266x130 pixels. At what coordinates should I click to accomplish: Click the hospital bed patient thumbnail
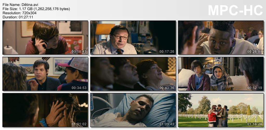[133, 110]
